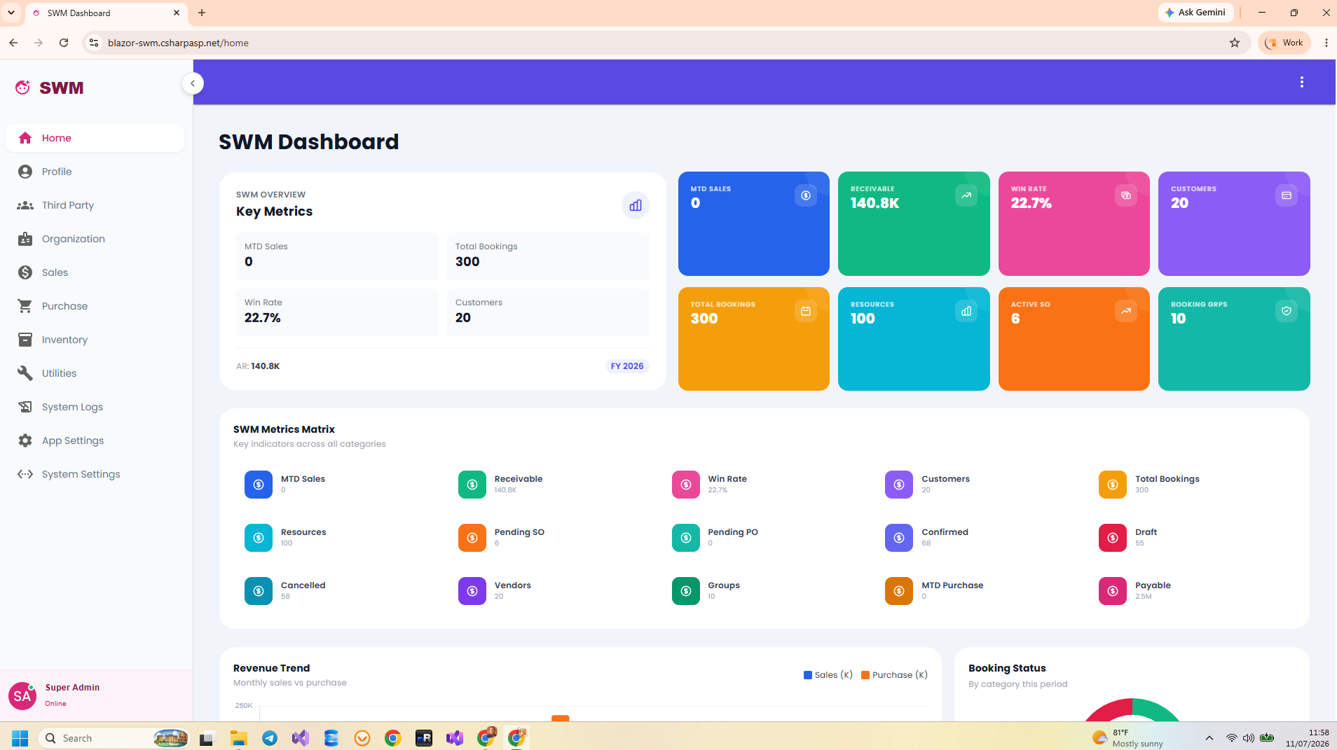
Task: Collapse the sidebar with the chevron button
Action: pyautogui.click(x=193, y=83)
